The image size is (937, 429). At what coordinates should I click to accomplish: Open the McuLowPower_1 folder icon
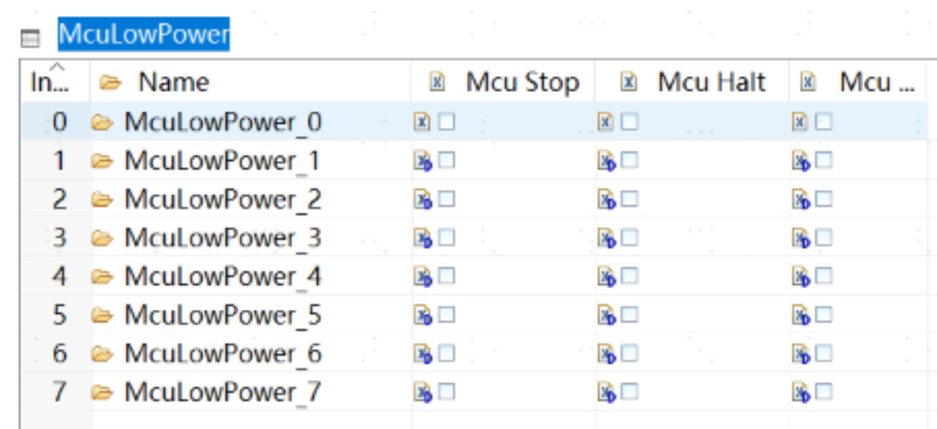(x=103, y=161)
